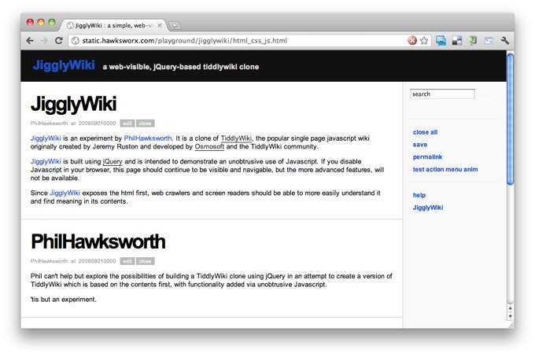
Task: Click the tagline 'a web-visible, jQuery-based tiddlywiki clone'
Action: [181, 67]
